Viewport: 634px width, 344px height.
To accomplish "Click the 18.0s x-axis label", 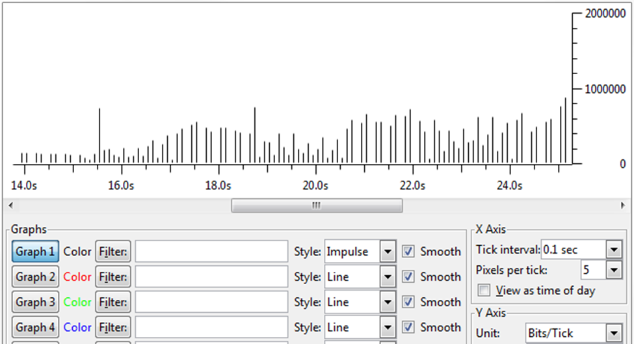I will tap(218, 185).
